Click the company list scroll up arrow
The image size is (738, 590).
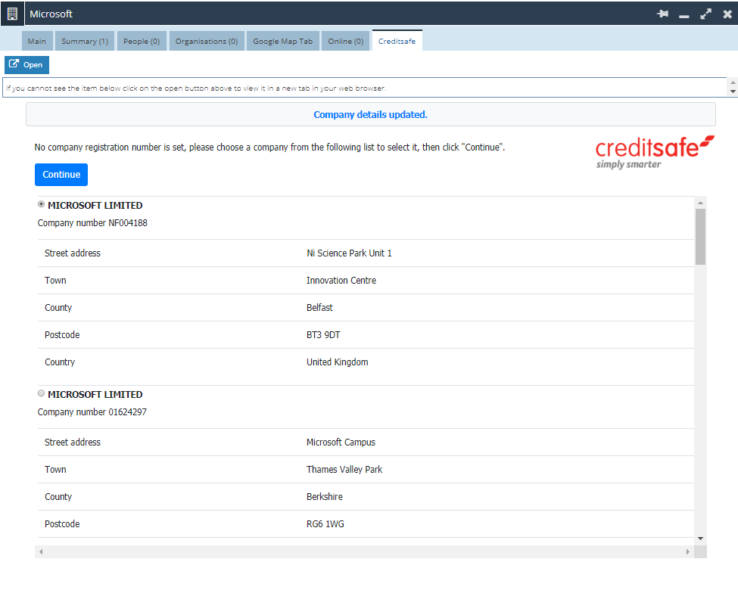700,202
